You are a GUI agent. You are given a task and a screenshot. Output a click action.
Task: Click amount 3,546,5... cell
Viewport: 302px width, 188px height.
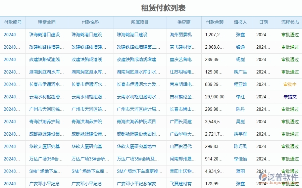(x=214, y=122)
